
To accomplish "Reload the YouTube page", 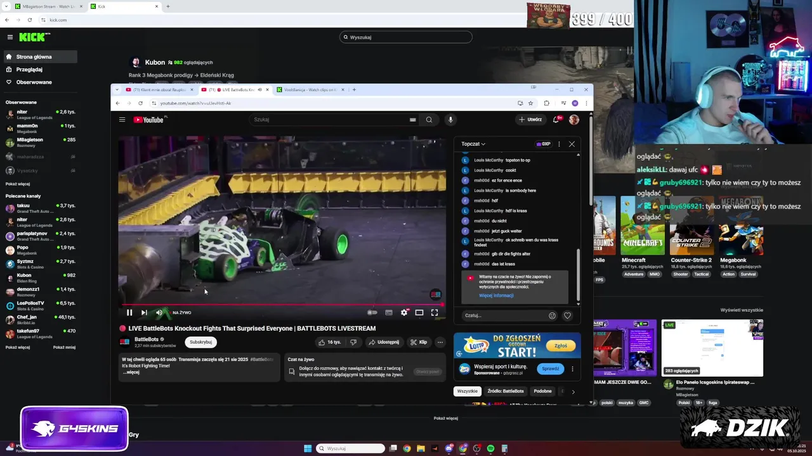I will click(140, 103).
